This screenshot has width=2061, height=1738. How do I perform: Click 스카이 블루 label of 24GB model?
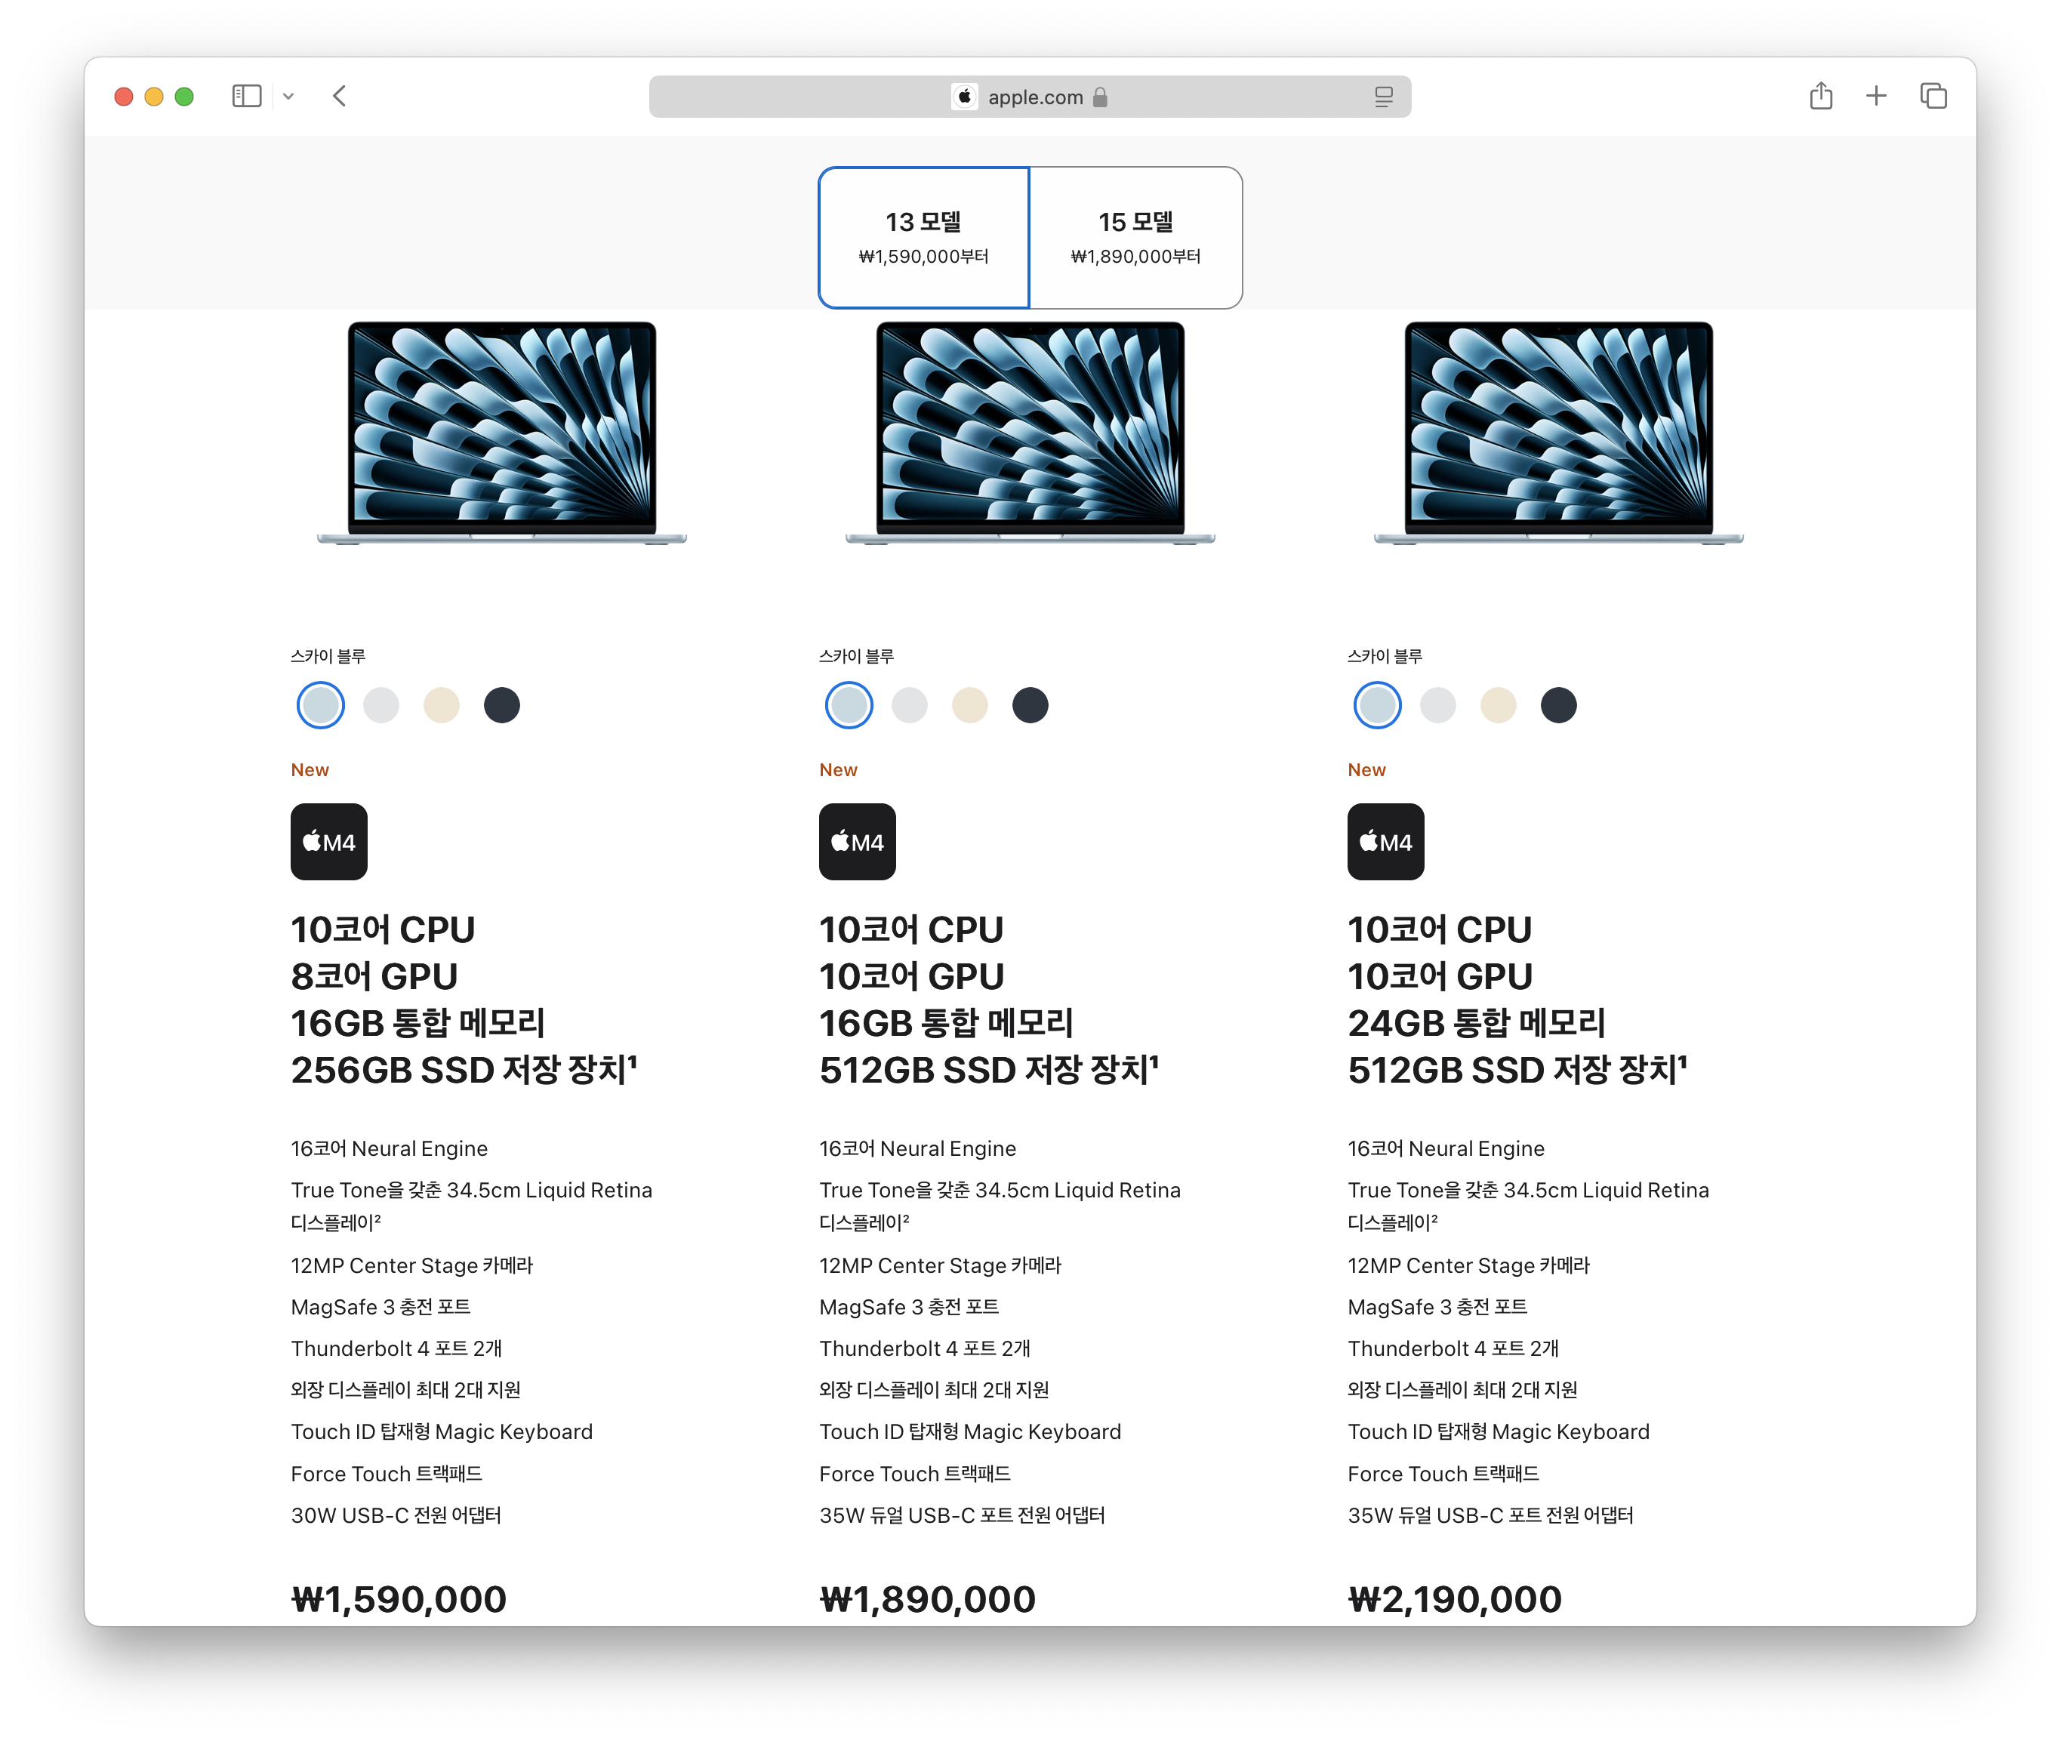tap(1384, 656)
